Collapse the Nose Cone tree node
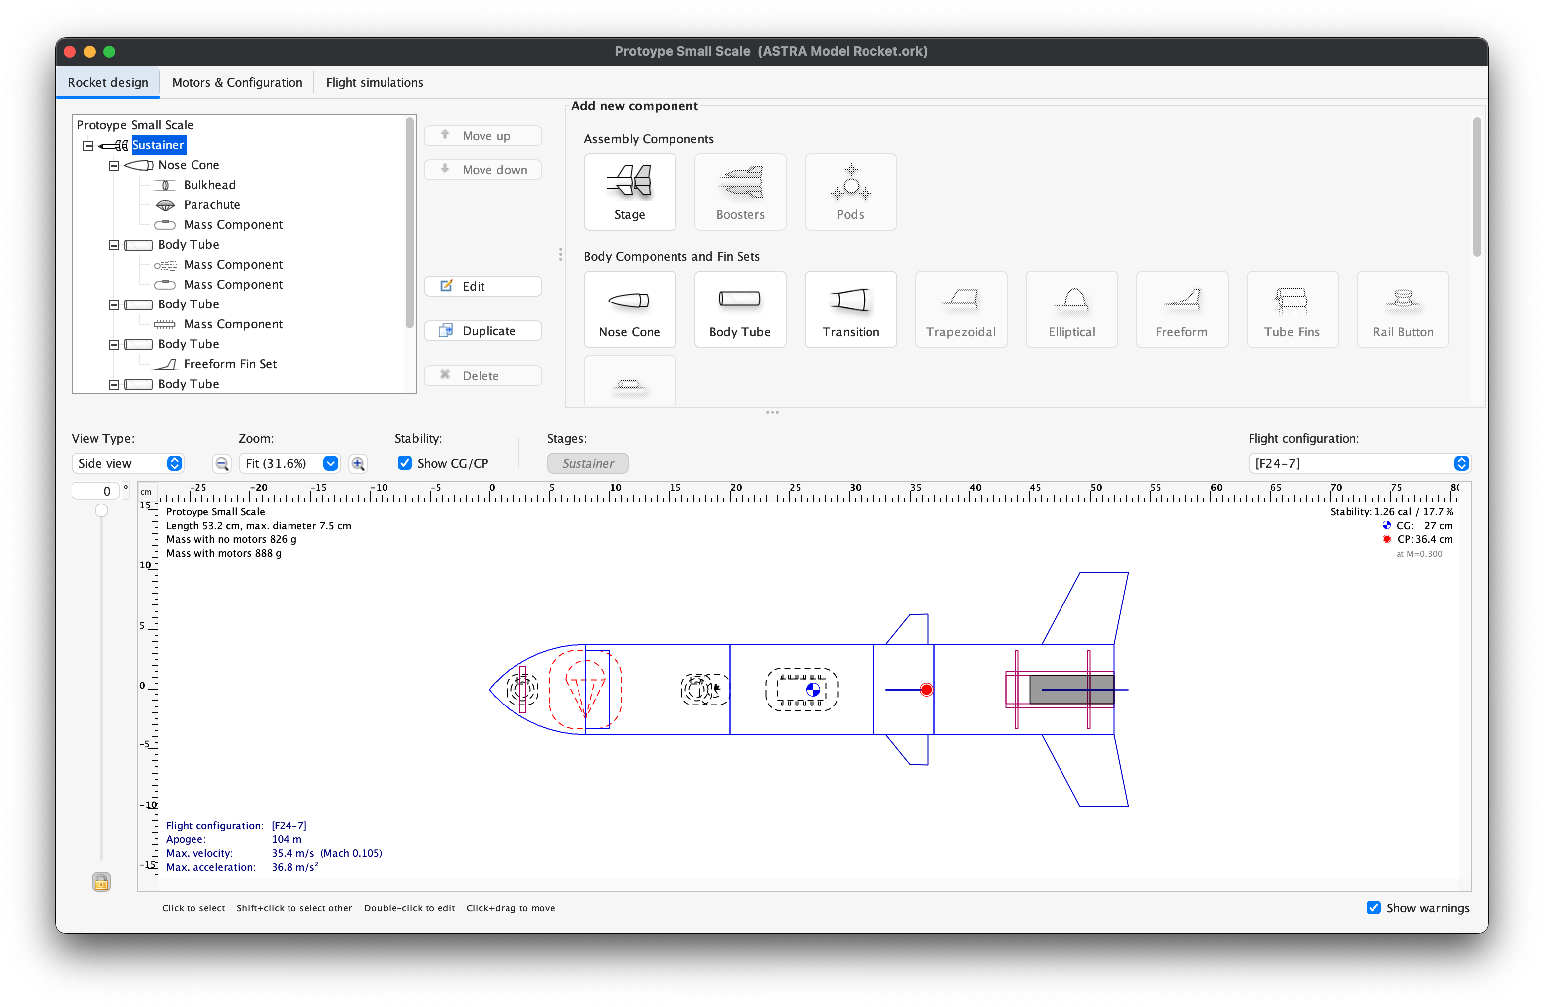This screenshot has width=1544, height=1007. pyautogui.click(x=114, y=166)
